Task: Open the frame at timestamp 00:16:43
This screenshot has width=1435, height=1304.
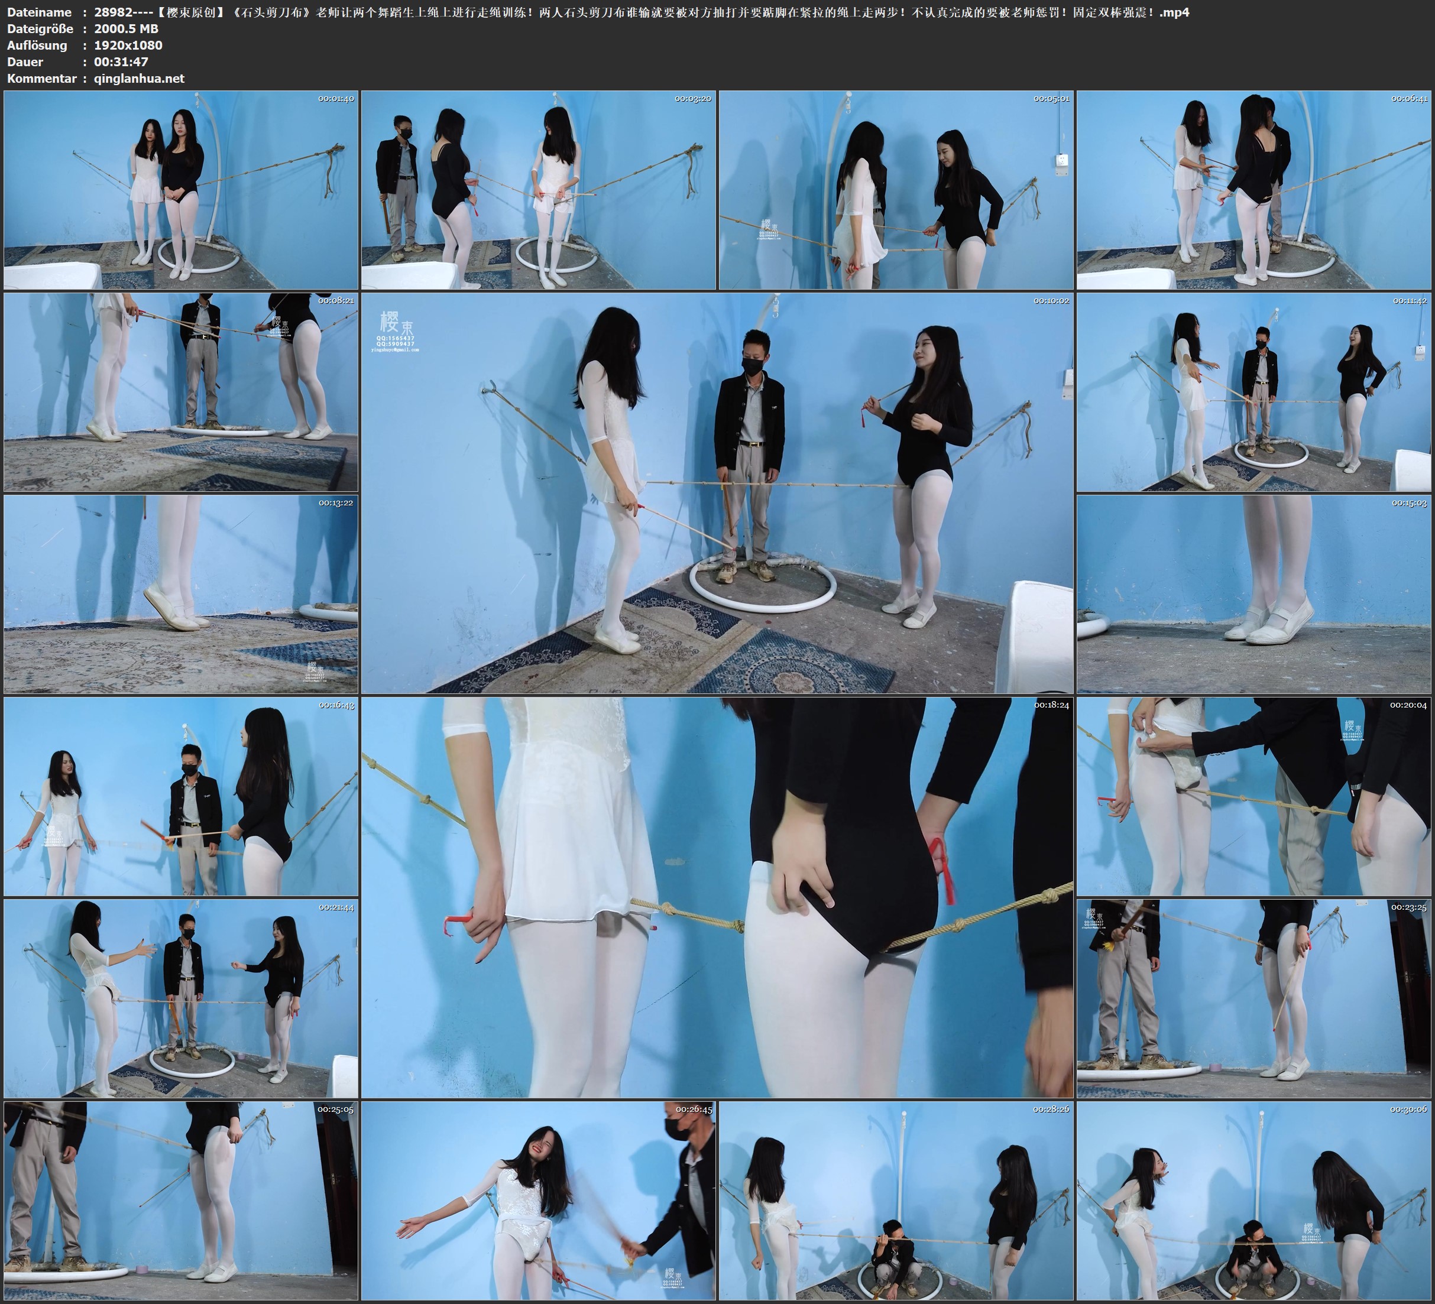Action: coord(181,796)
